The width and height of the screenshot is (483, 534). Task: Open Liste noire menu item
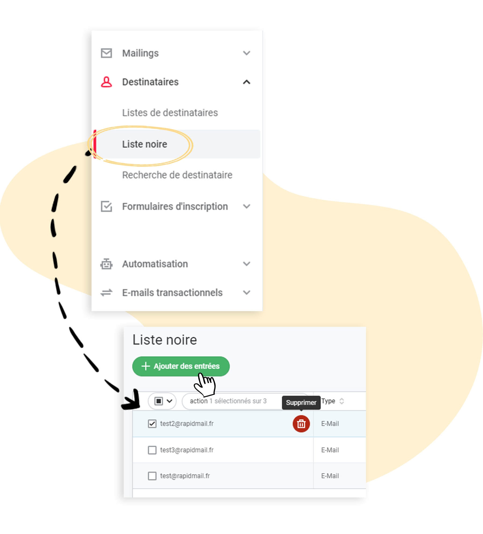click(x=145, y=144)
